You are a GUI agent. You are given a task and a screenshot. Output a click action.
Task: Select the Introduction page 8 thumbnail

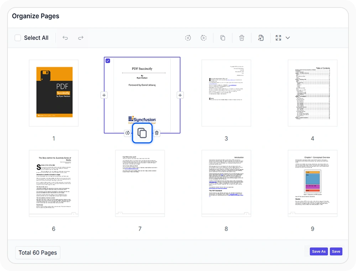coord(226,183)
